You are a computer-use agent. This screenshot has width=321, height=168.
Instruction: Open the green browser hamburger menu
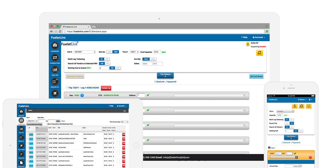pyautogui.click(x=267, y=31)
